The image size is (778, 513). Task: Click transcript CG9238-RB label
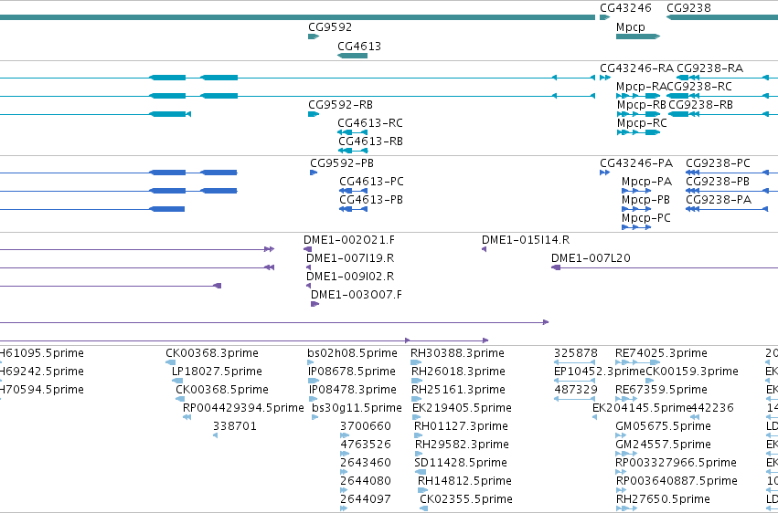(x=700, y=105)
